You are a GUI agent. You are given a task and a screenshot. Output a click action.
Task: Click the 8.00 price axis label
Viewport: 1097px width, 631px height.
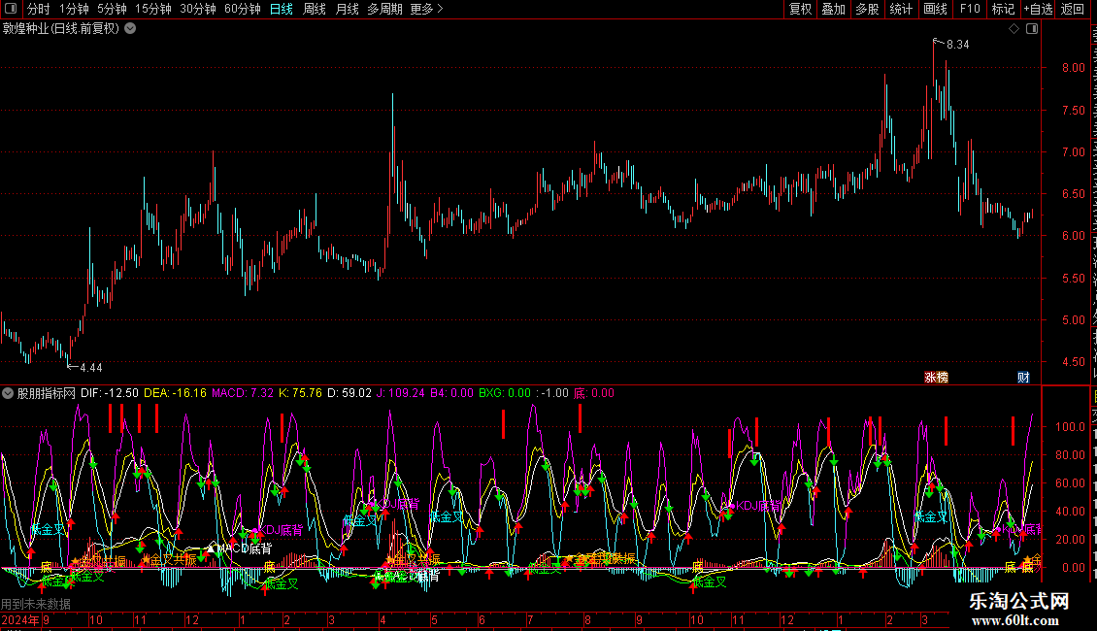click(x=1073, y=68)
